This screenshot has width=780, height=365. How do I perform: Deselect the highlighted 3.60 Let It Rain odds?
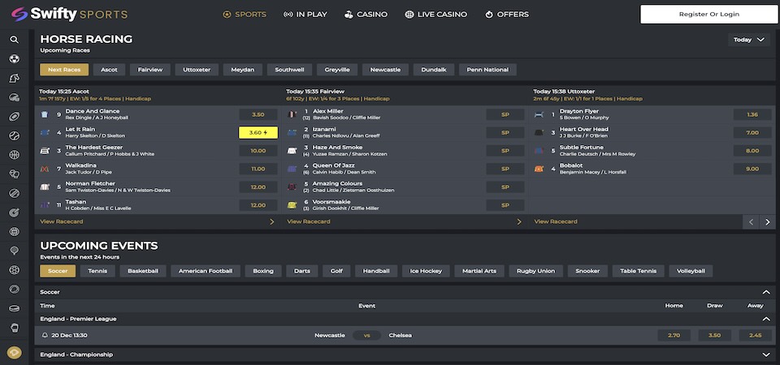click(258, 132)
